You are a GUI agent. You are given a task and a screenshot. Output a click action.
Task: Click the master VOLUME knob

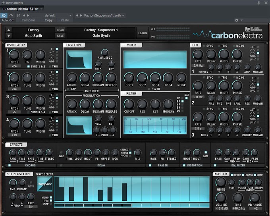(221, 198)
